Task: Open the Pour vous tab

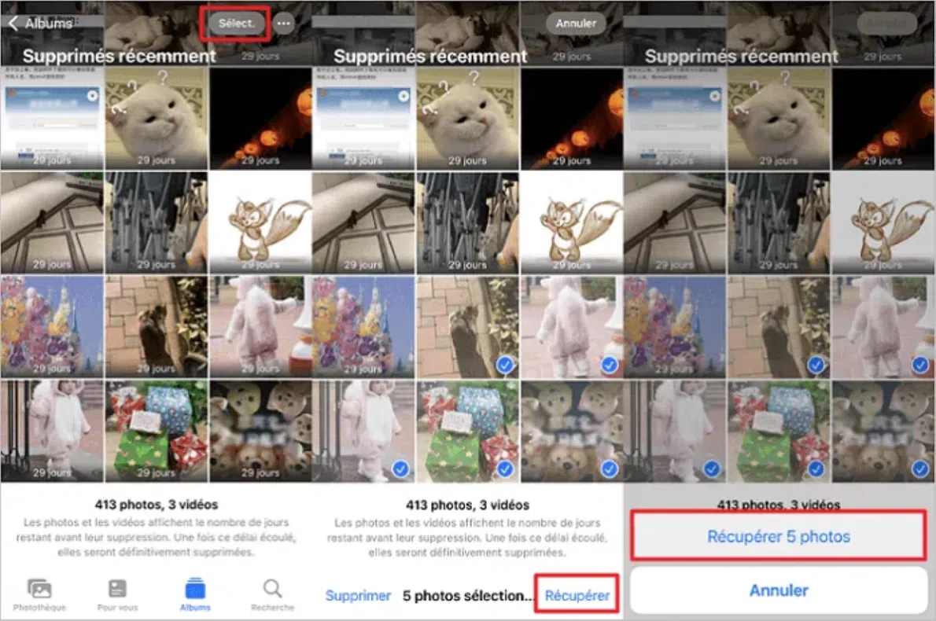Action: (x=118, y=595)
